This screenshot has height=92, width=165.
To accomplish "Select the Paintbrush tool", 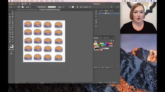I will [x=13, y=21].
